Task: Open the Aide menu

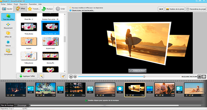Action: [40, 4]
